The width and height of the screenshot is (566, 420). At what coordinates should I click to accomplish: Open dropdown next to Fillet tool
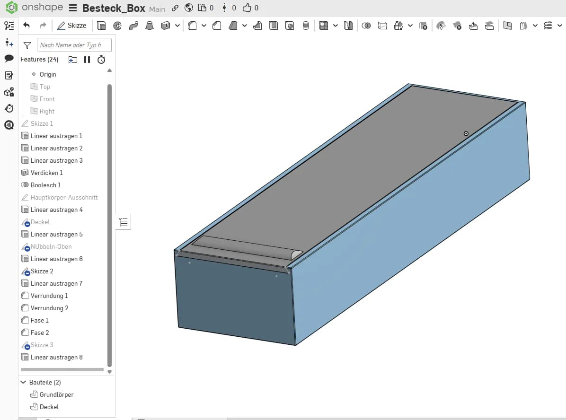204,26
